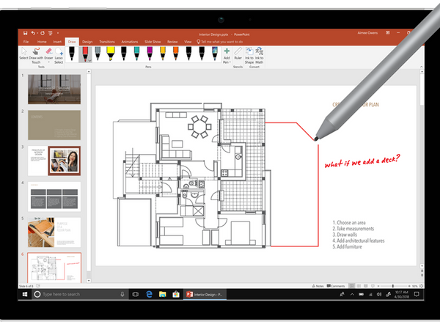Click Ink to Shape
Screen dimensions: 440x330
coord(249,56)
